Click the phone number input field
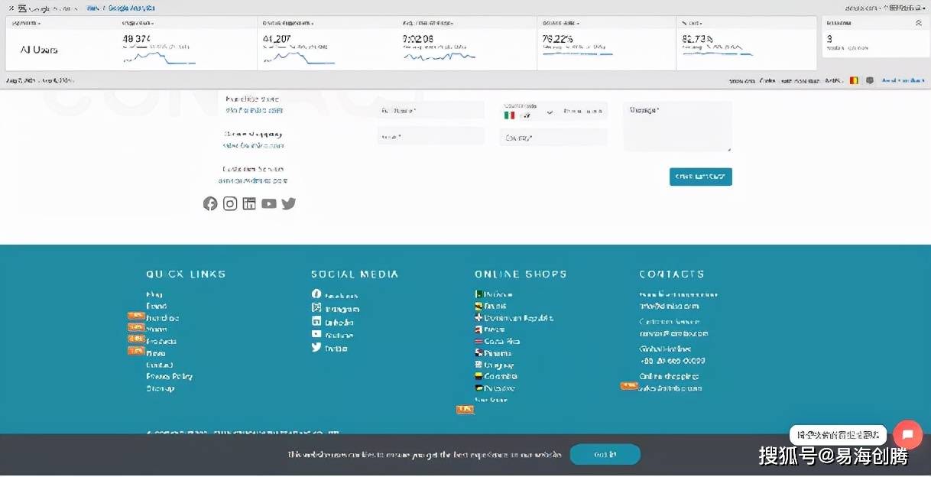This screenshot has height=477, width=931. [584, 112]
